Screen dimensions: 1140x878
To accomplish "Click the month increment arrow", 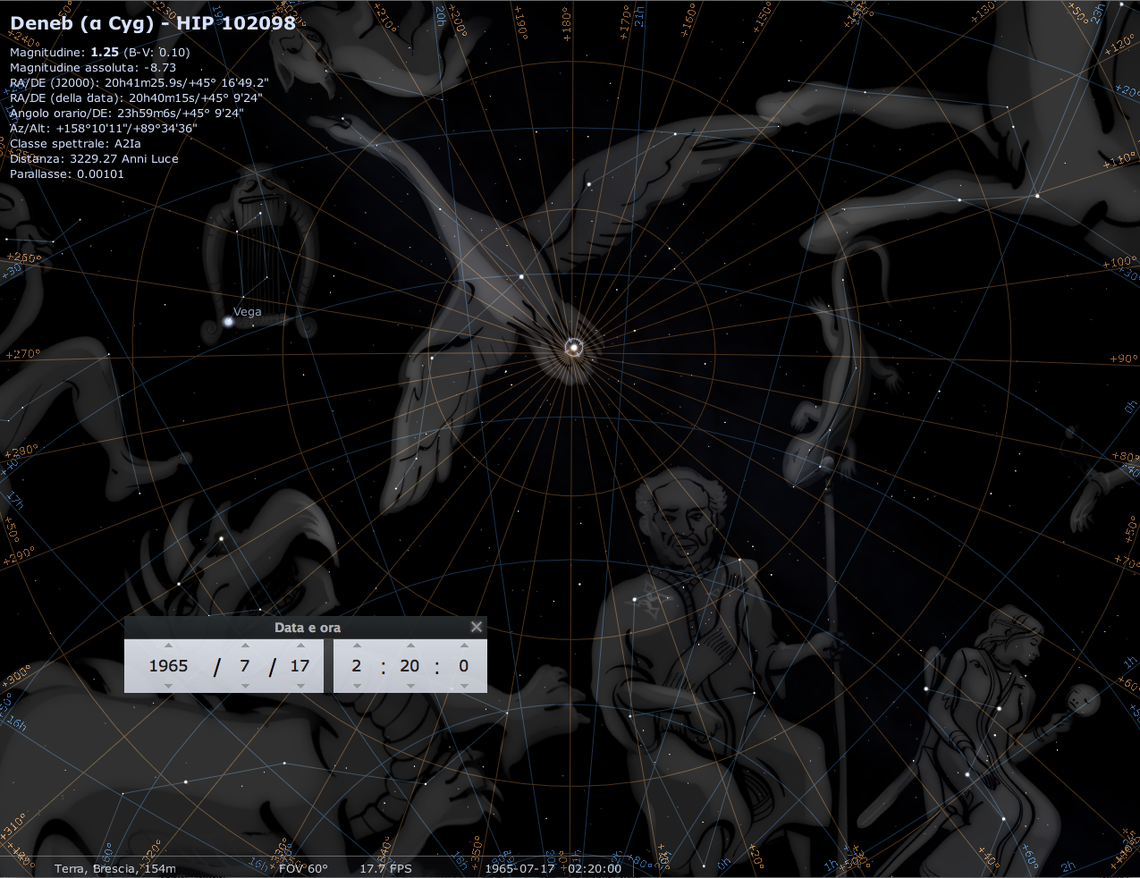I will point(245,646).
